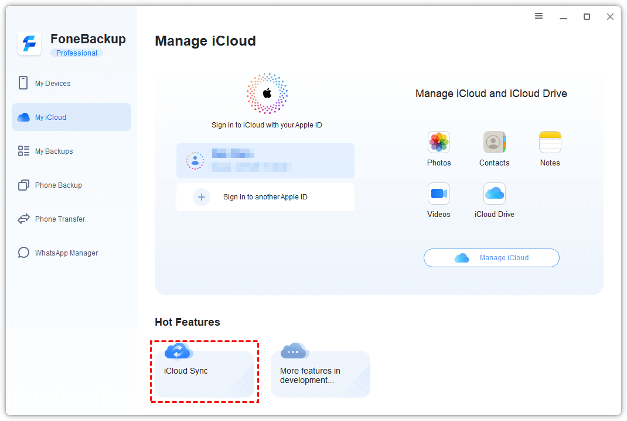Open the hamburger menu in title bar
Screen dimensions: 627x421
coord(539,16)
